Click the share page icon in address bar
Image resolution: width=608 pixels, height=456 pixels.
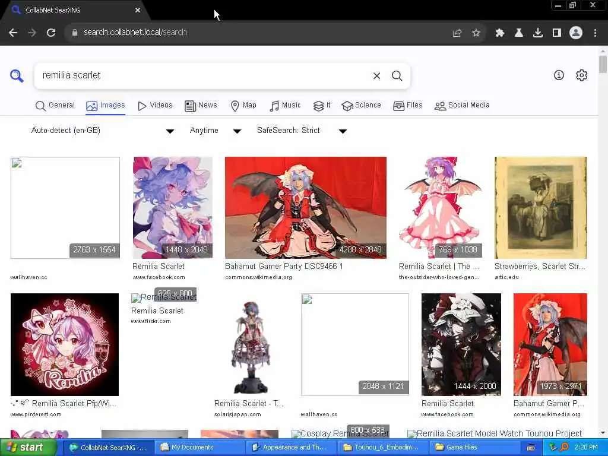pyautogui.click(x=457, y=33)
